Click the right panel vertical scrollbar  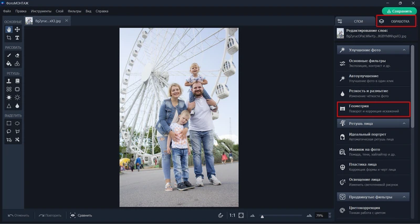tap(413, 86)
